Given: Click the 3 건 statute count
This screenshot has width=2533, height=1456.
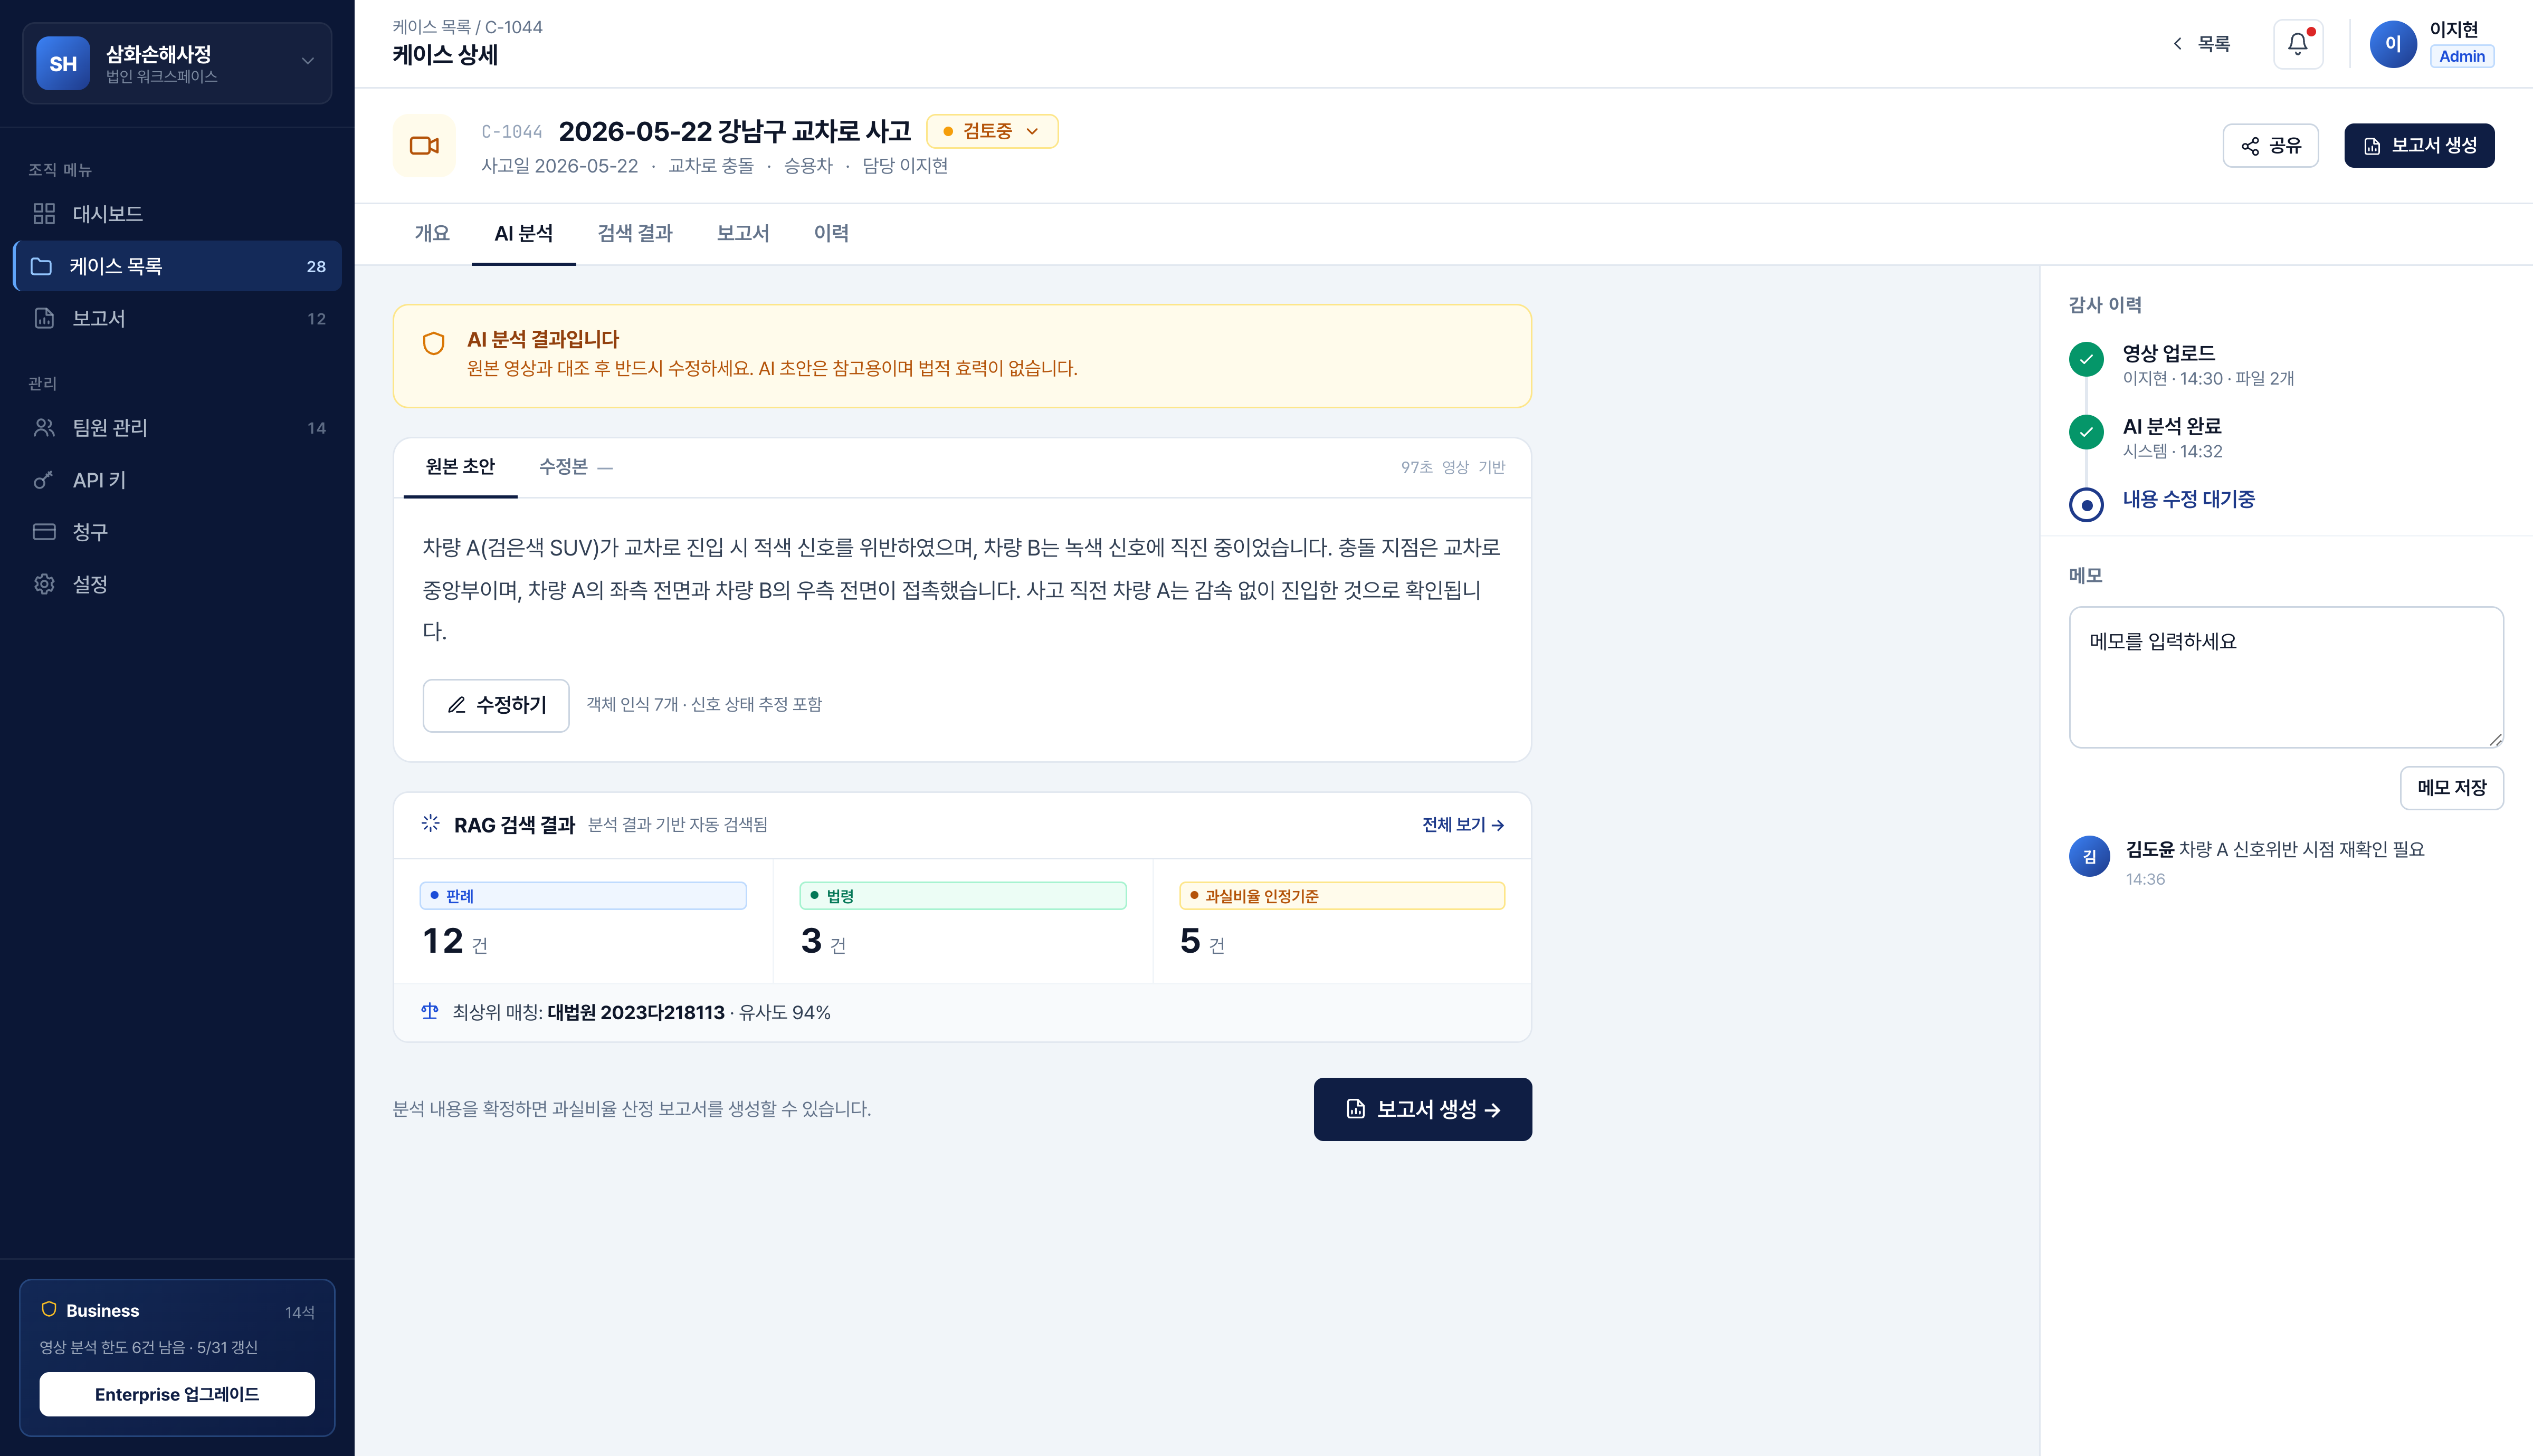Looking at the screenshot, I should coord(823,941).
